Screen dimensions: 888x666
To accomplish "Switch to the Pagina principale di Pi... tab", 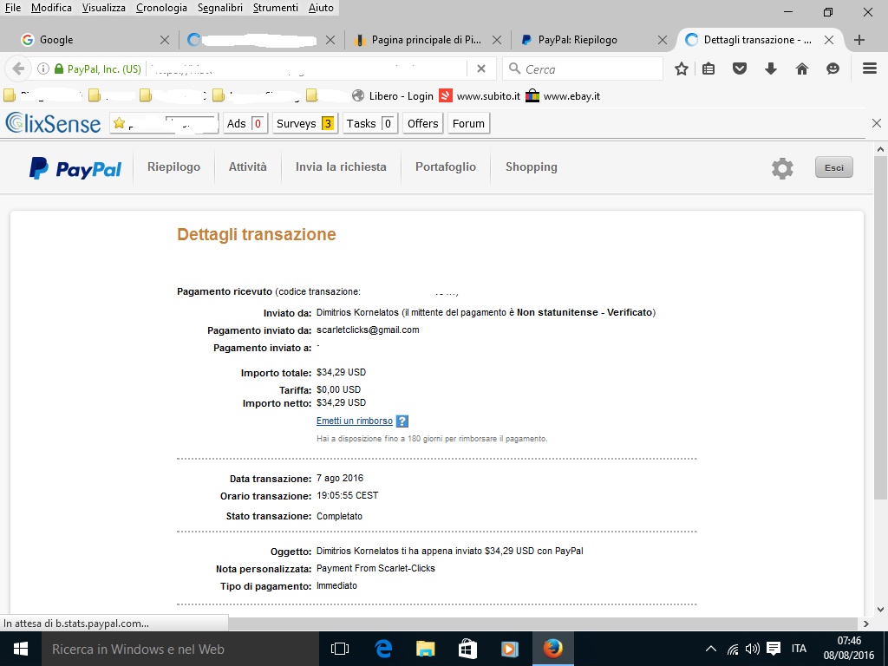I will (426, 40).
